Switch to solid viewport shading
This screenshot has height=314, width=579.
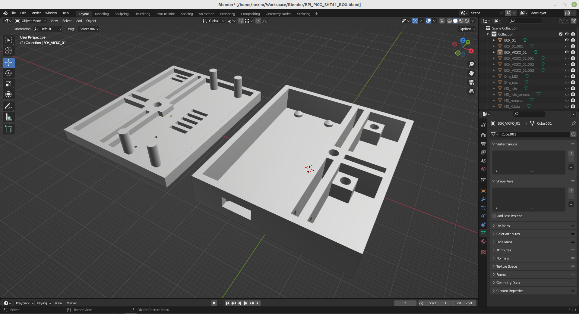click(455, 21)
